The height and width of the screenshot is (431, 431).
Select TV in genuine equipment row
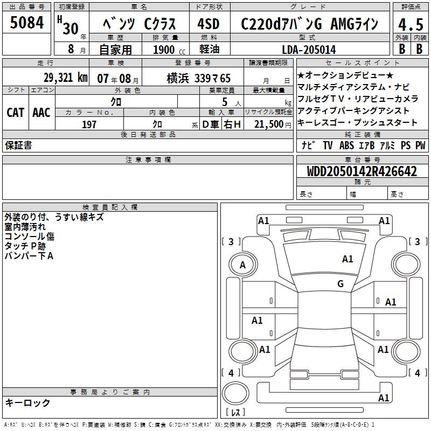coord(328,145)
